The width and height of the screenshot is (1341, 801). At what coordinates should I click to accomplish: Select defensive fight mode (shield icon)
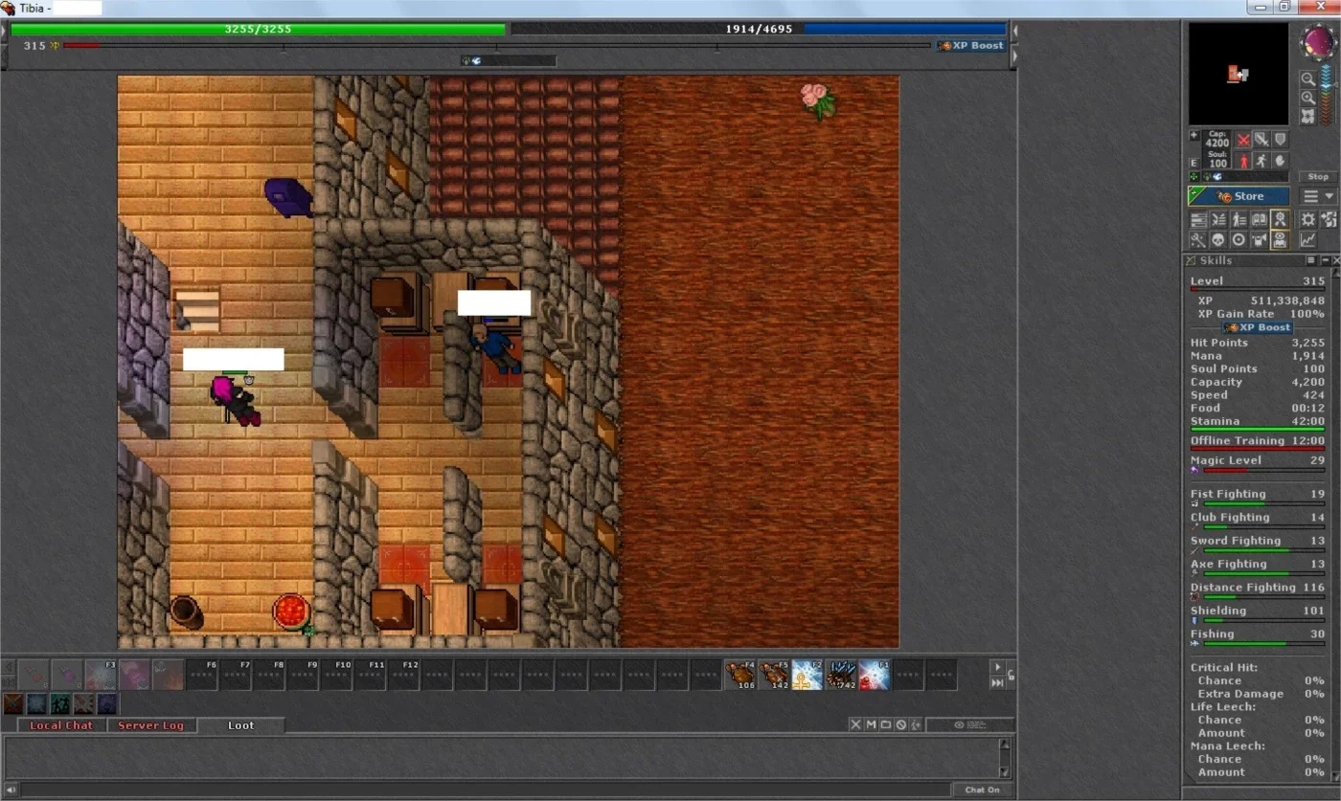tap(1281, 140)
